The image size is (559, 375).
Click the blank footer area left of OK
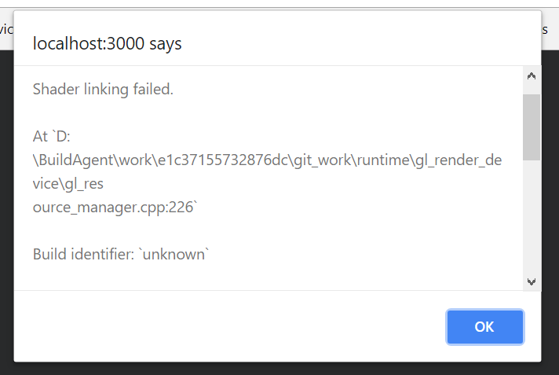(x=228, y=327)
